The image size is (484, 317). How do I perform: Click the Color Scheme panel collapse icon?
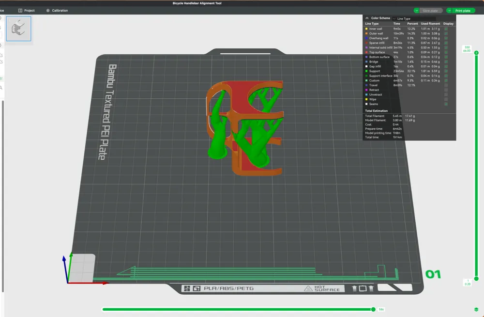pyautogui.click(x=367, y=18)
